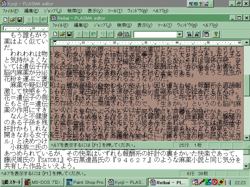Save document with floppy icon in Reibai window

pyautogui.click(x=69, y=34)
